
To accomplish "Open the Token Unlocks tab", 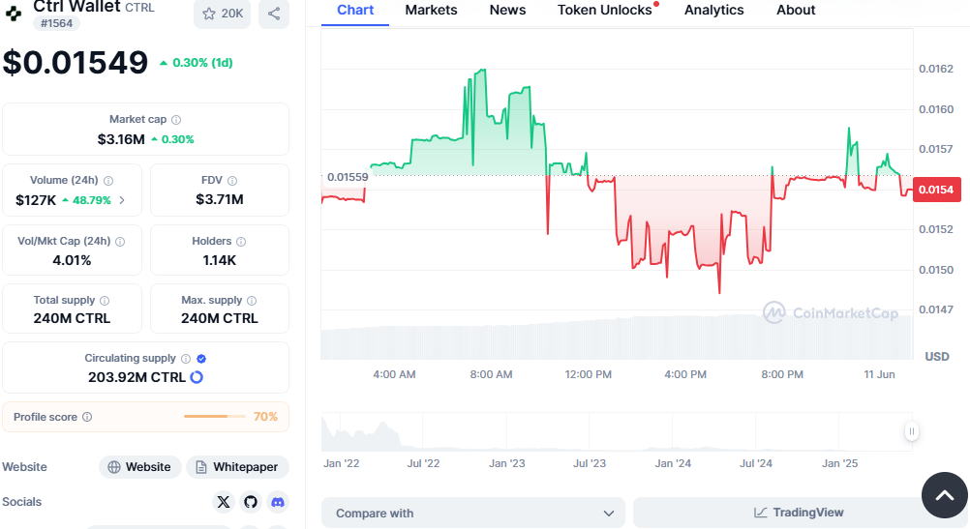I will (604, 11).
